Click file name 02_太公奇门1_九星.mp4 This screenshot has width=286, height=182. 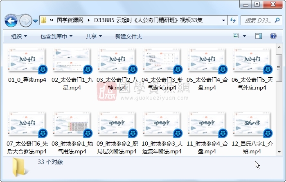click(x=72, y=84)
